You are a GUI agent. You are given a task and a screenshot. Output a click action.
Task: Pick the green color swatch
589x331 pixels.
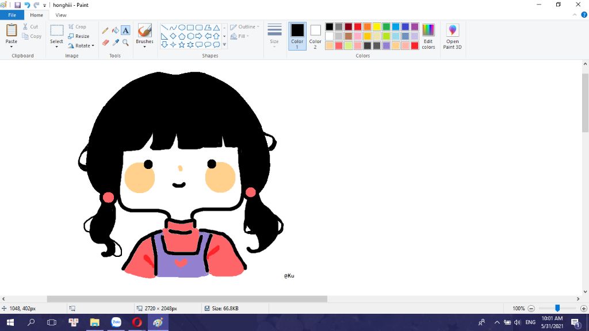(x=386, y=26)
